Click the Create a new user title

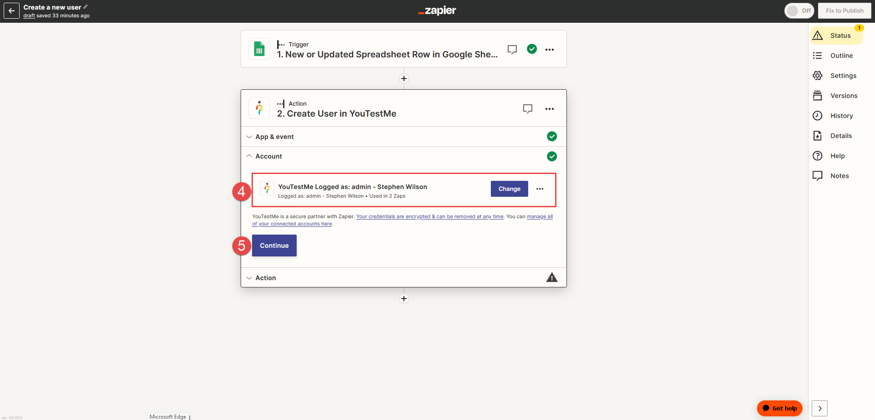(52, 7)
